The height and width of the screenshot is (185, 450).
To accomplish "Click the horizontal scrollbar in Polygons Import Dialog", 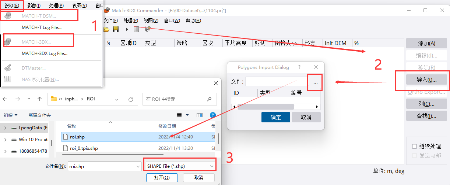I will (x=266, y=107).
